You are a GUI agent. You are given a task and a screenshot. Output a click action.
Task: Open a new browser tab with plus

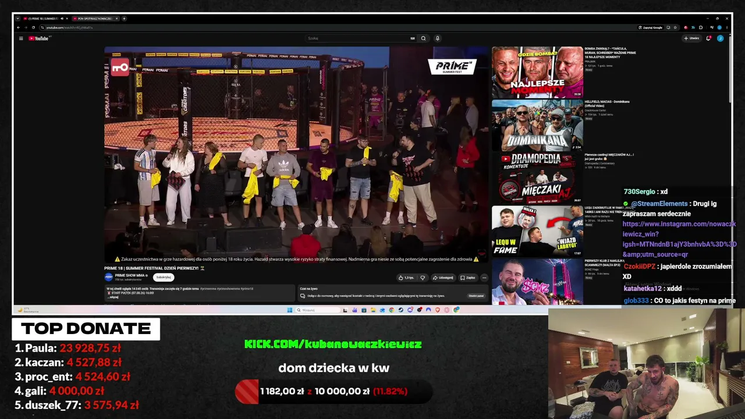pos(124,19)
